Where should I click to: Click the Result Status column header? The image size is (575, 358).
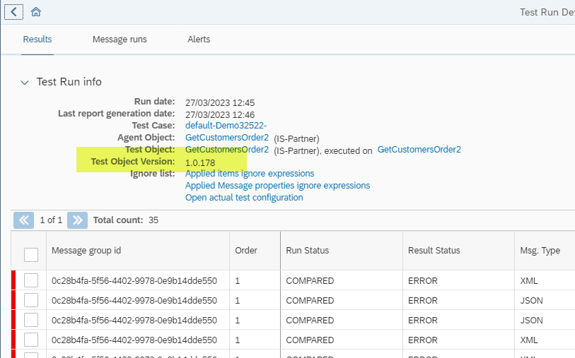tap(434, 251)
